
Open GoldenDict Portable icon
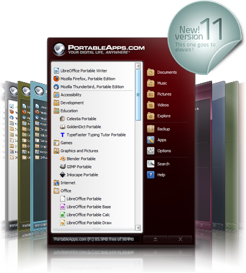click(63, 127)
